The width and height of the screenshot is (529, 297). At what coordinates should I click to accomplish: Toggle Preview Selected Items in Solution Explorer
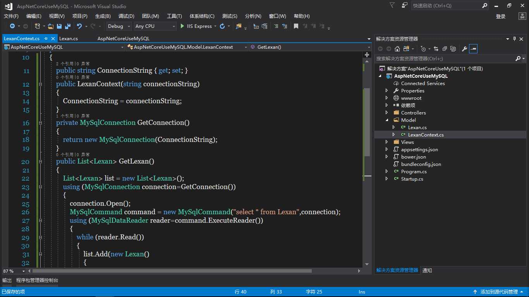point(473,49)
